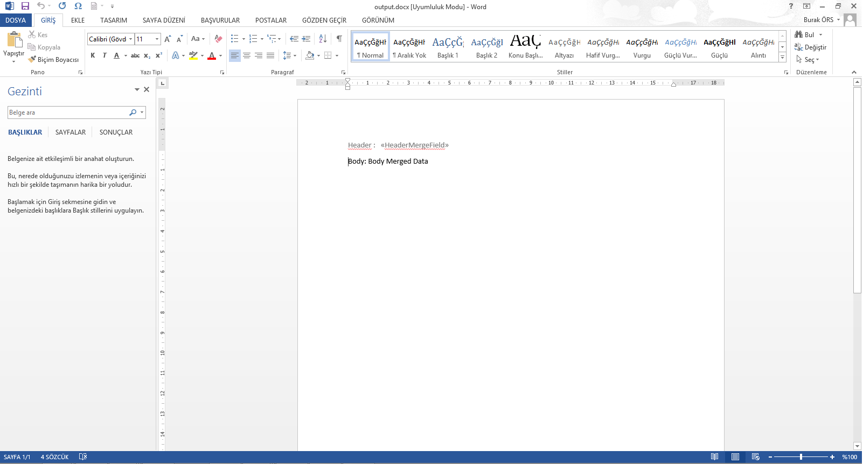This screenshot has height=464, width=863.
Task: Justify the paragraph text
Action: point(270,55)
